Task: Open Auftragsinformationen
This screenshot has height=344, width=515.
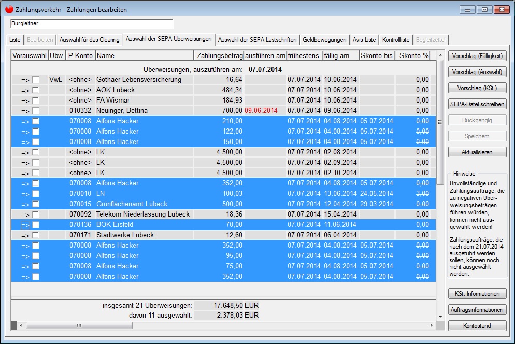Action: 477,310
